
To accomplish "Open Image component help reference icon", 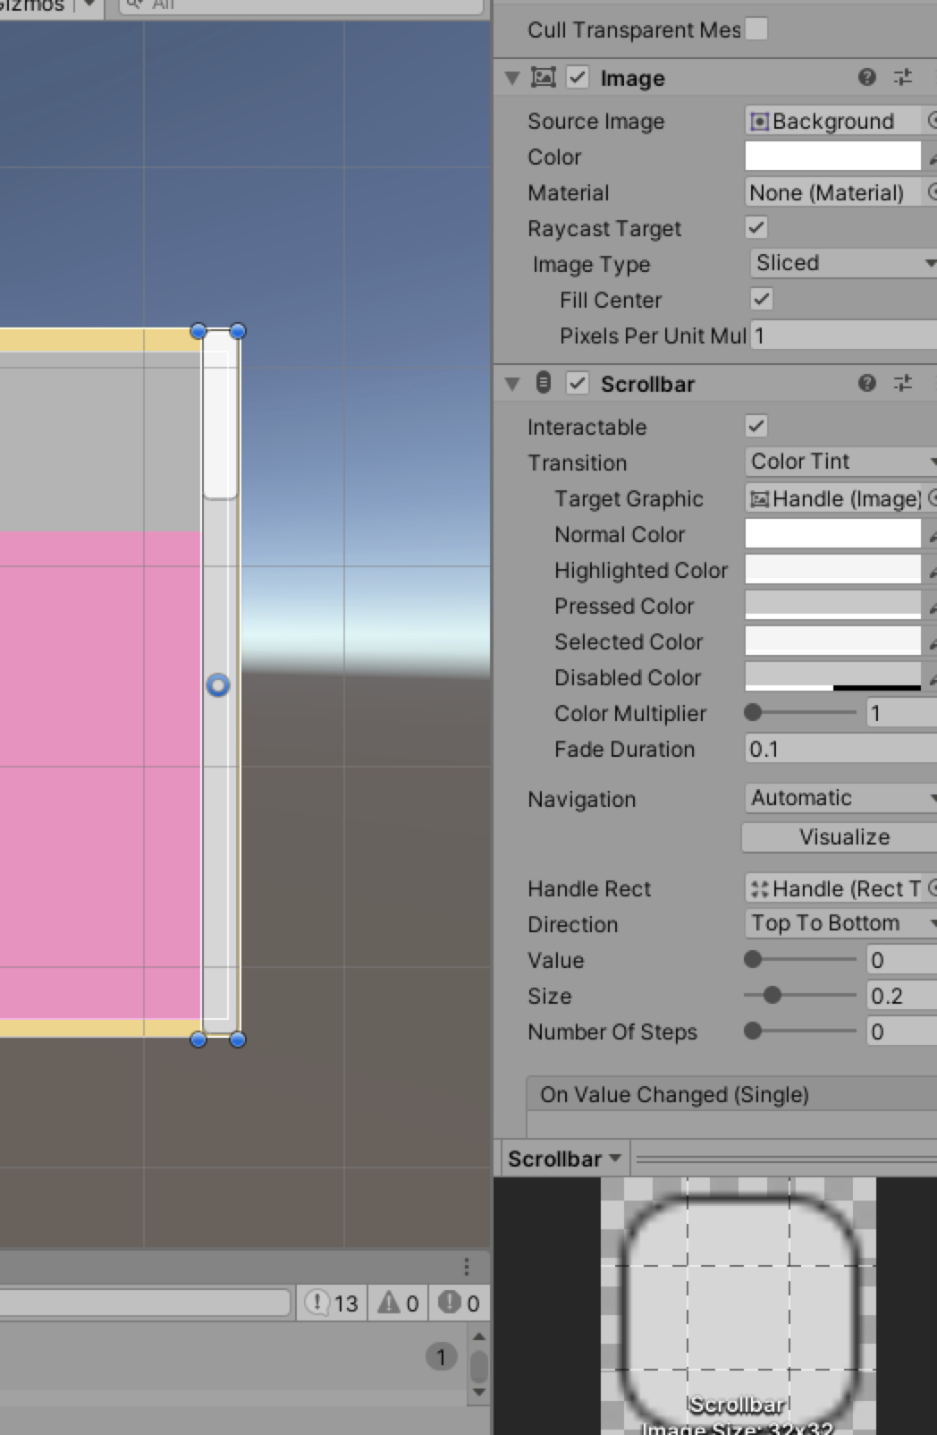I will [866, 77].
